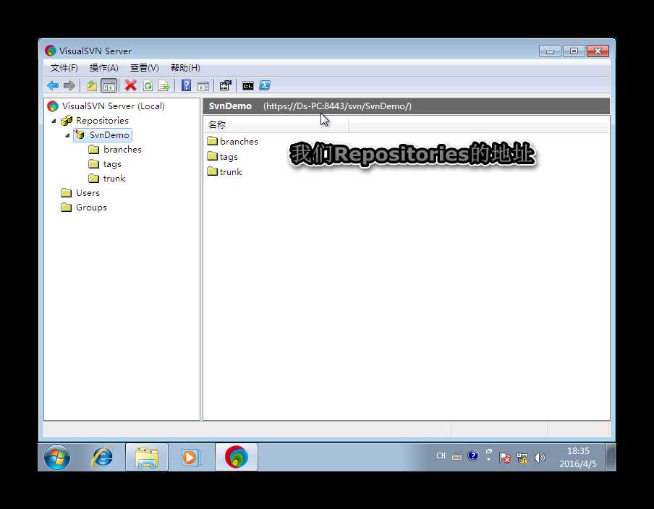
Task: Select branches in the right pane list
Action: click(x=239, y=141)
